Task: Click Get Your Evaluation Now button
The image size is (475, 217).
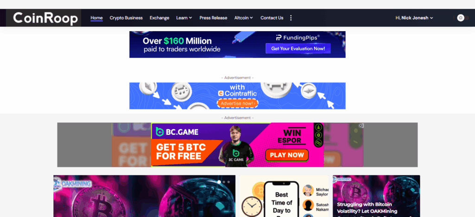Action: pyautogui.click(x=298, y=48)
